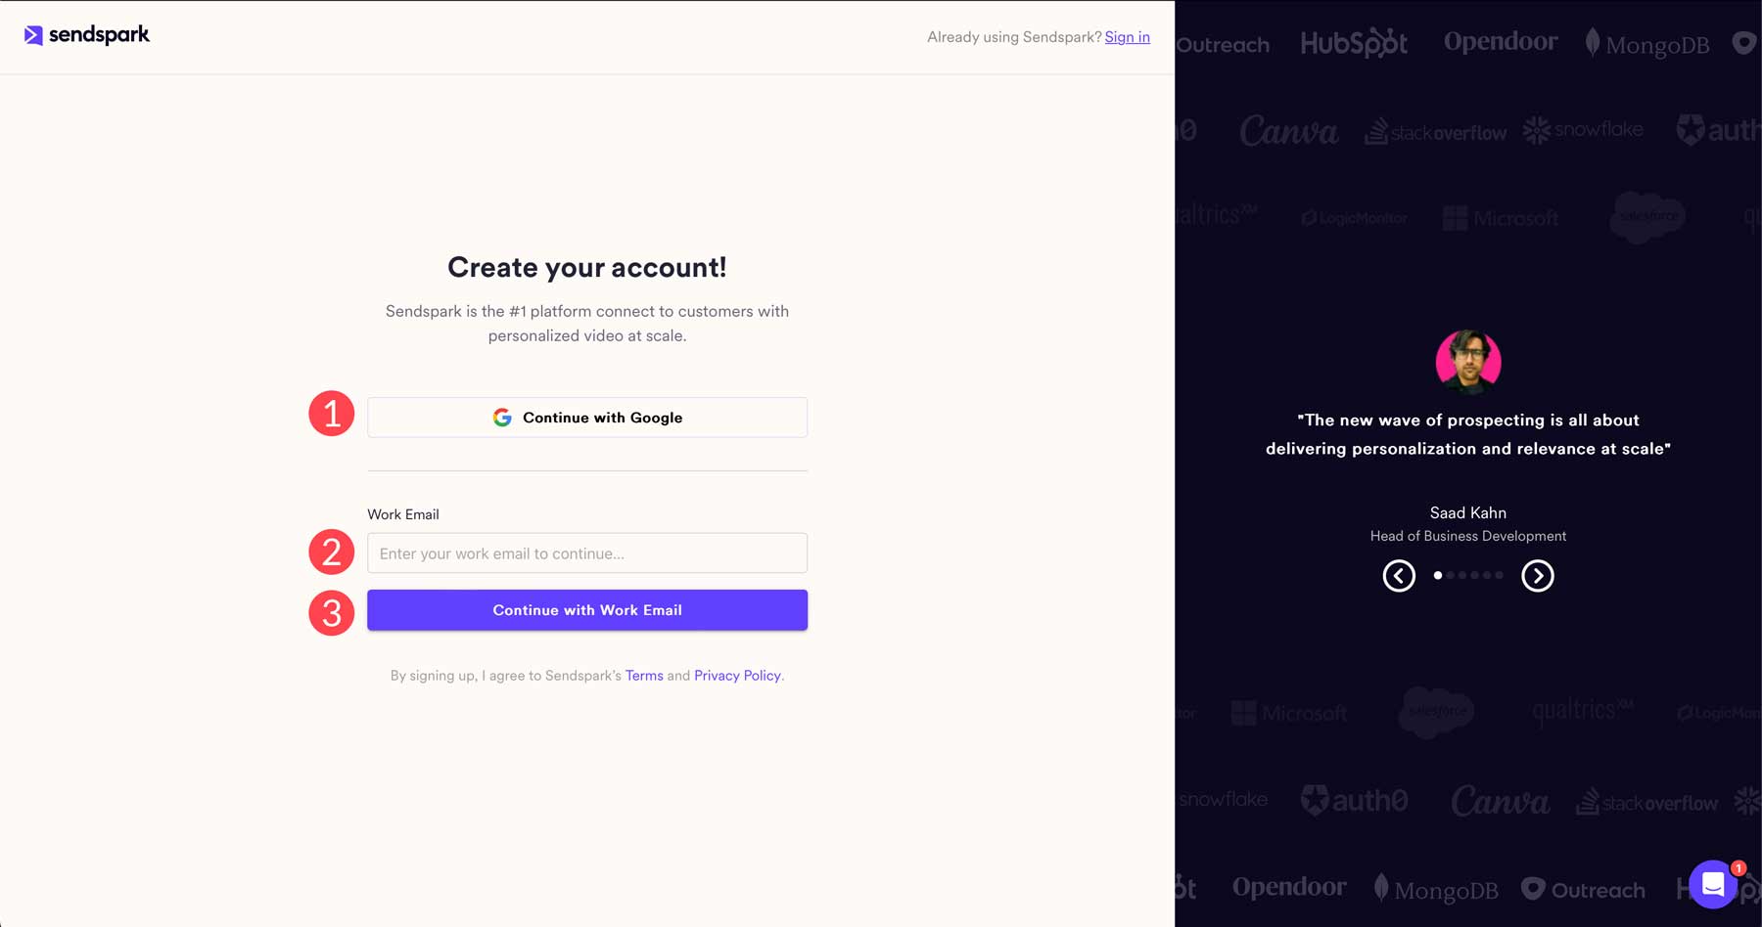Select the first carousel dot indicator
Image resolution: width=1762 pixels, height=927 pixels.
coord(1437,575)
